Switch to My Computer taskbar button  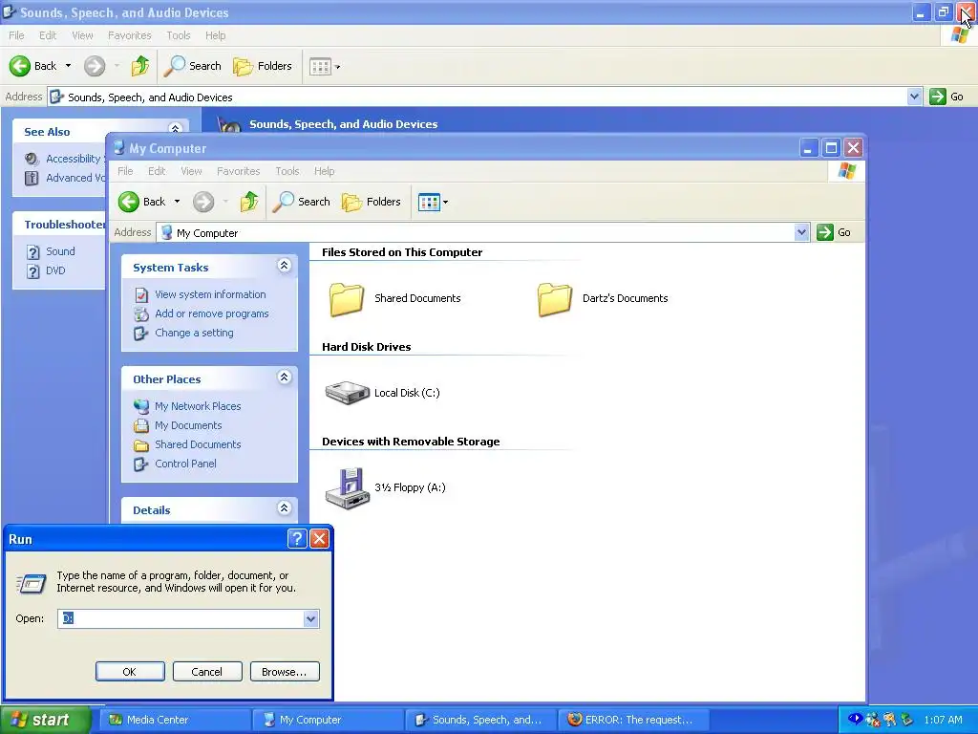click(x=329, y=720)
